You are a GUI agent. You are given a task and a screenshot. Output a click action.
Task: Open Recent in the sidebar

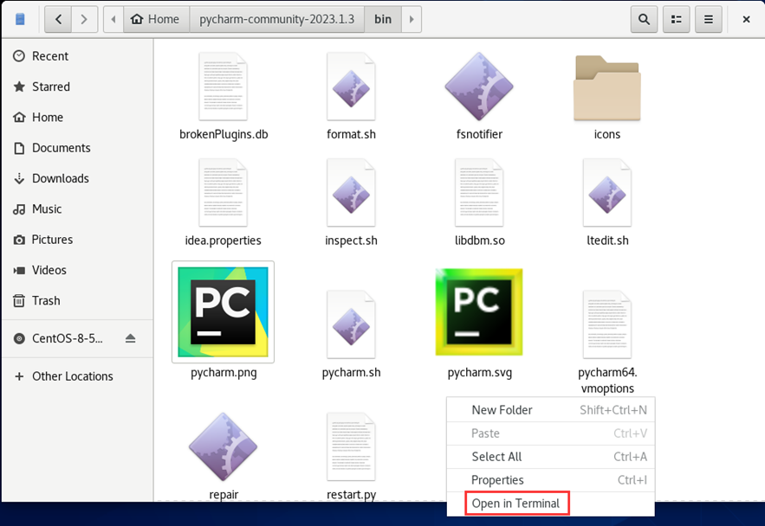tap(77, 56)
